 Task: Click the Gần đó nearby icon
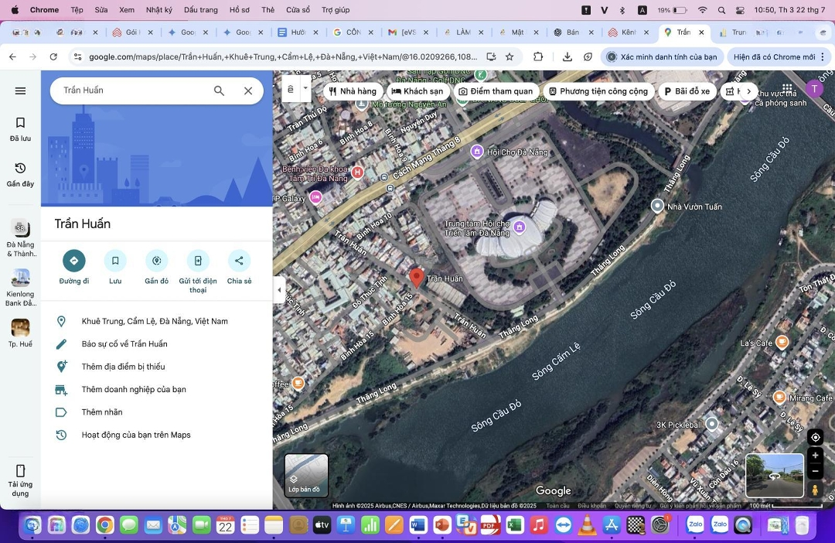click(157, 261)
